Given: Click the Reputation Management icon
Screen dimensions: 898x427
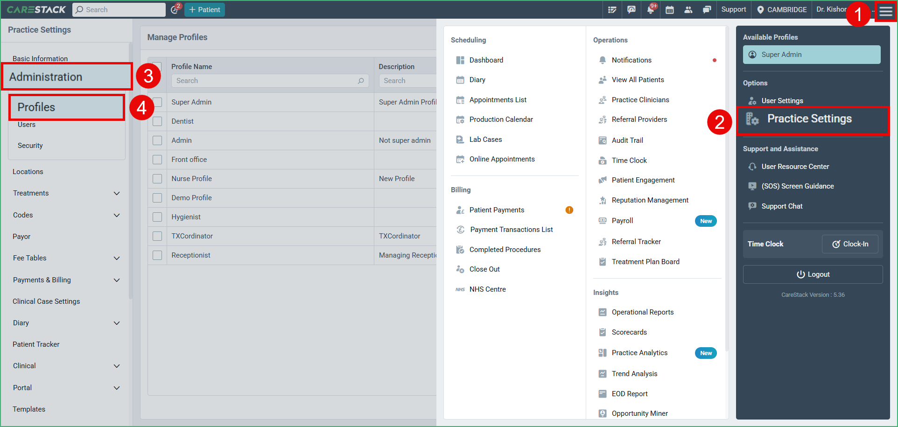Looking at the screenshot, I should click(603, 200).
